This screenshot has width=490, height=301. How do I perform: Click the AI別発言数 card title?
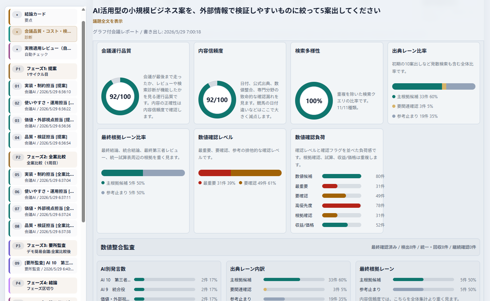pos(113,269)
